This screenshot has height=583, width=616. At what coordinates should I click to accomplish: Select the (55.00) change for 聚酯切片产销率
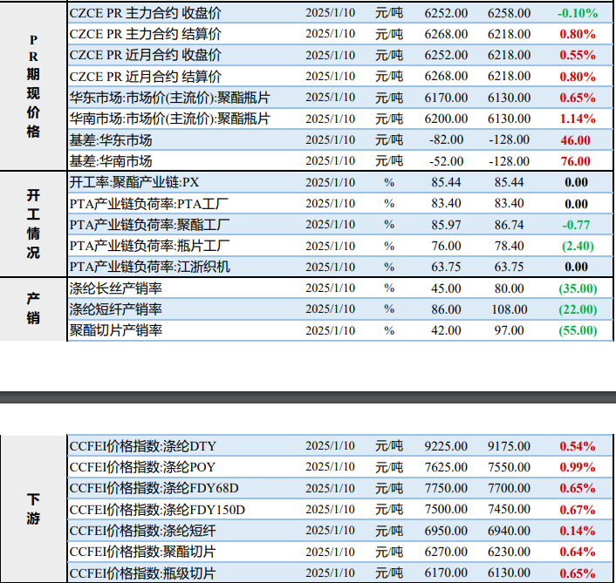tap(576, 330)
